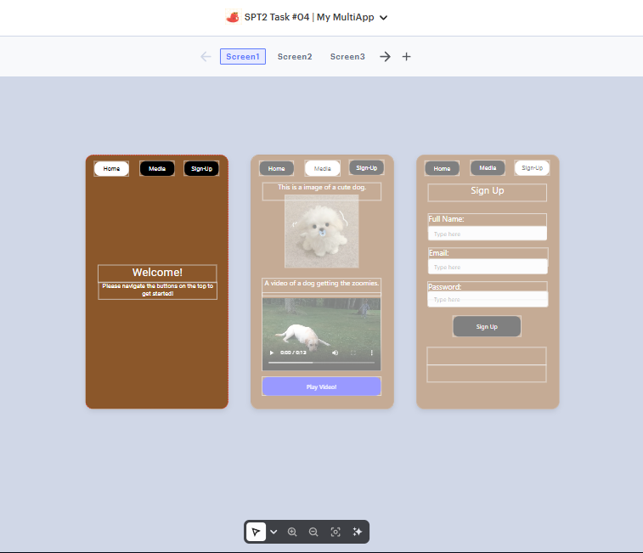This screenshot has height=553, width=643.
Task: Go to next screen arrow
Action: tap(385, 57)
